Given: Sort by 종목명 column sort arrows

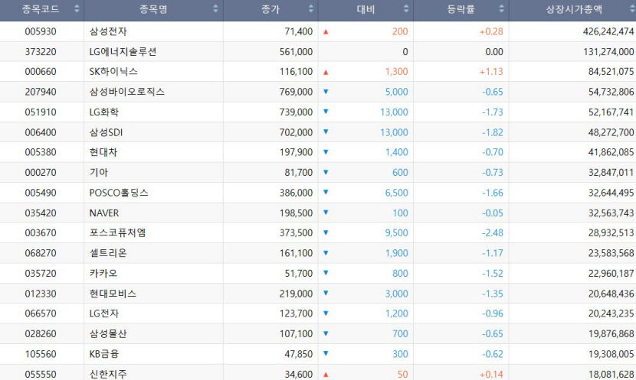Looking at the screenshot, I should tap(215, 8).
